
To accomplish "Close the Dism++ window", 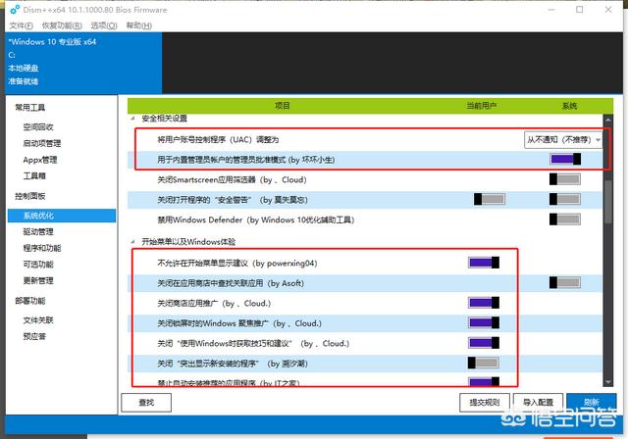I will click(x=608, y=10).
